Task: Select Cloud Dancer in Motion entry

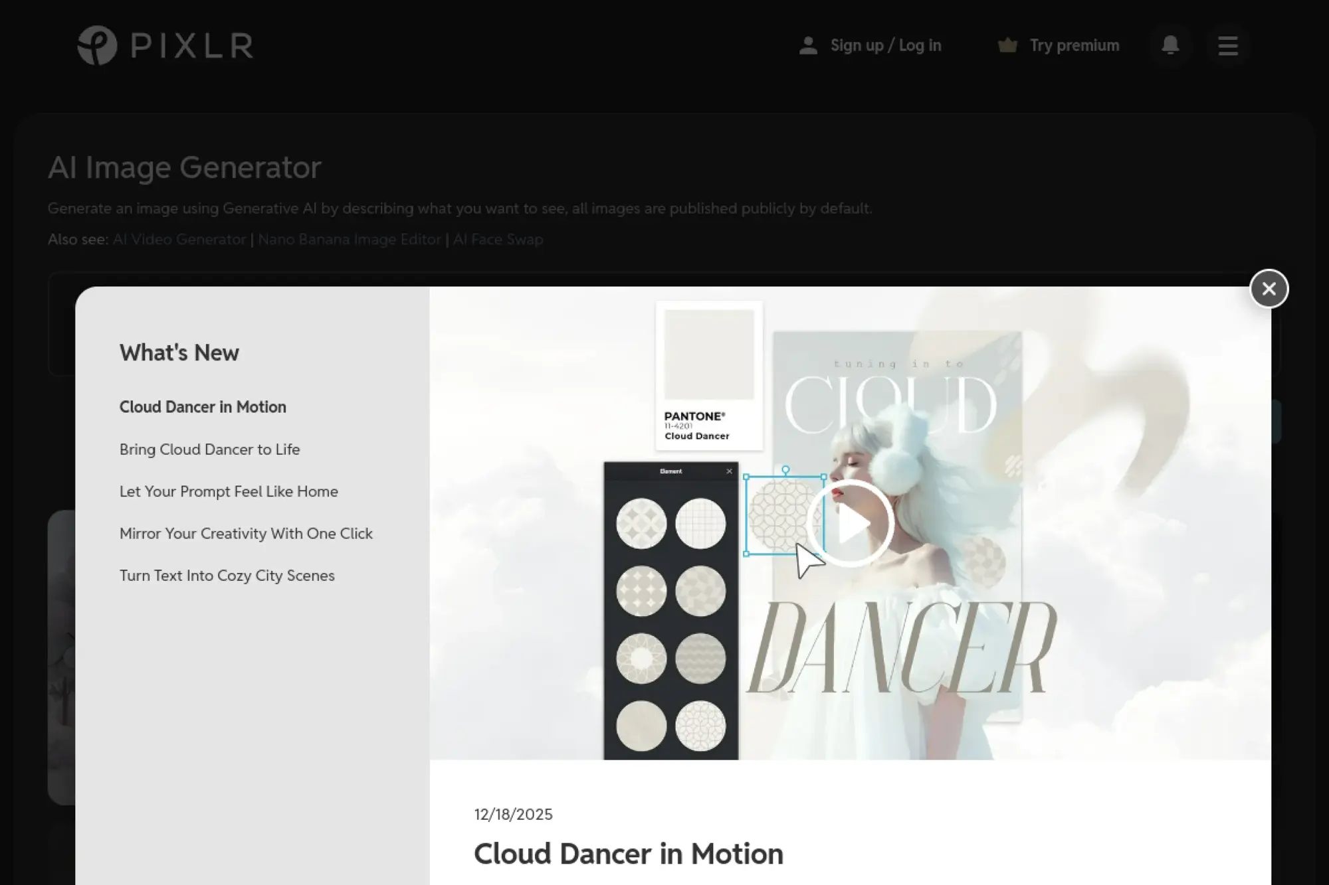Action: pos(203,407)
